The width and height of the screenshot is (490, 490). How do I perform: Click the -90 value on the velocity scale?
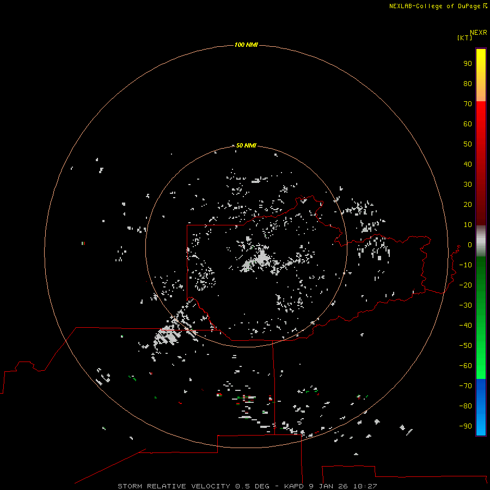[465, 426]
